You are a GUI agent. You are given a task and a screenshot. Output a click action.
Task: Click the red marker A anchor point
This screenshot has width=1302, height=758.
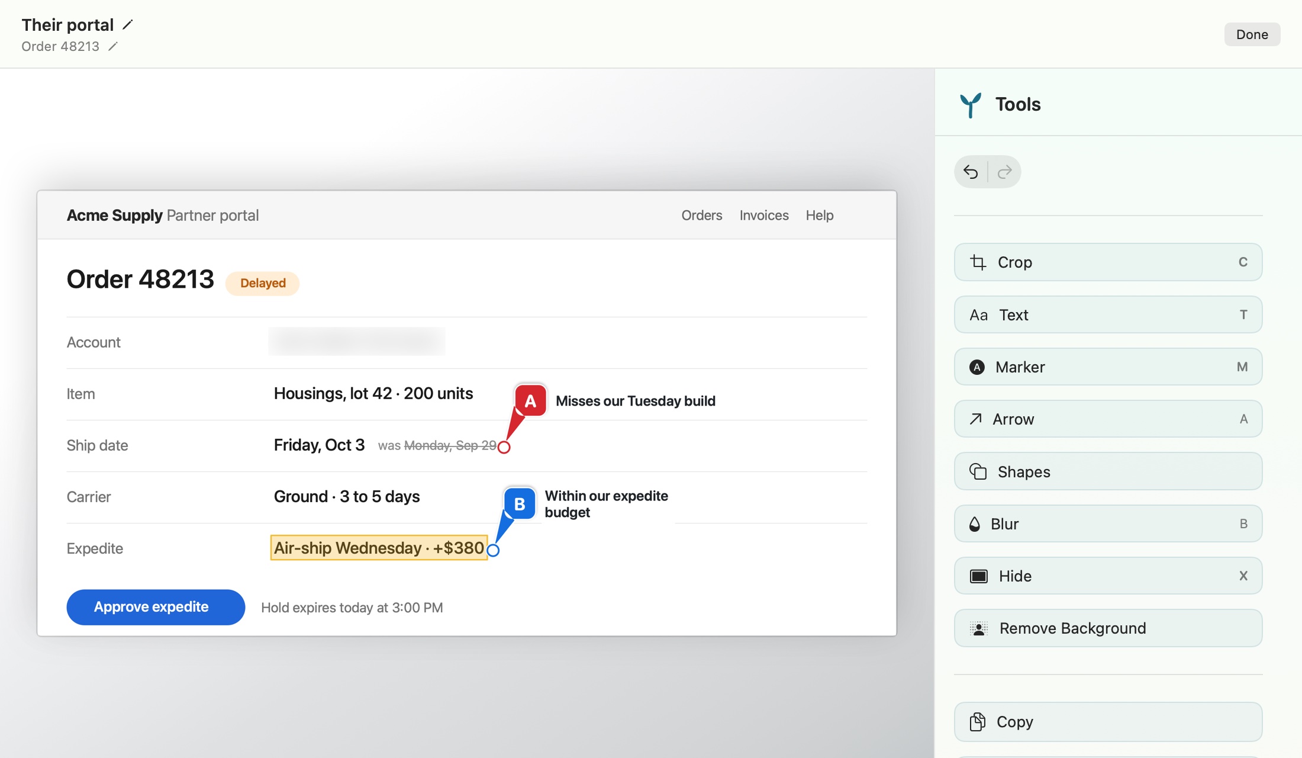[504, 447]
